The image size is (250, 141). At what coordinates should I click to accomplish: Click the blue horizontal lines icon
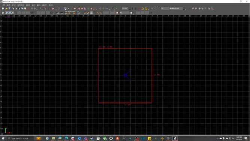(x=107, y=9)
